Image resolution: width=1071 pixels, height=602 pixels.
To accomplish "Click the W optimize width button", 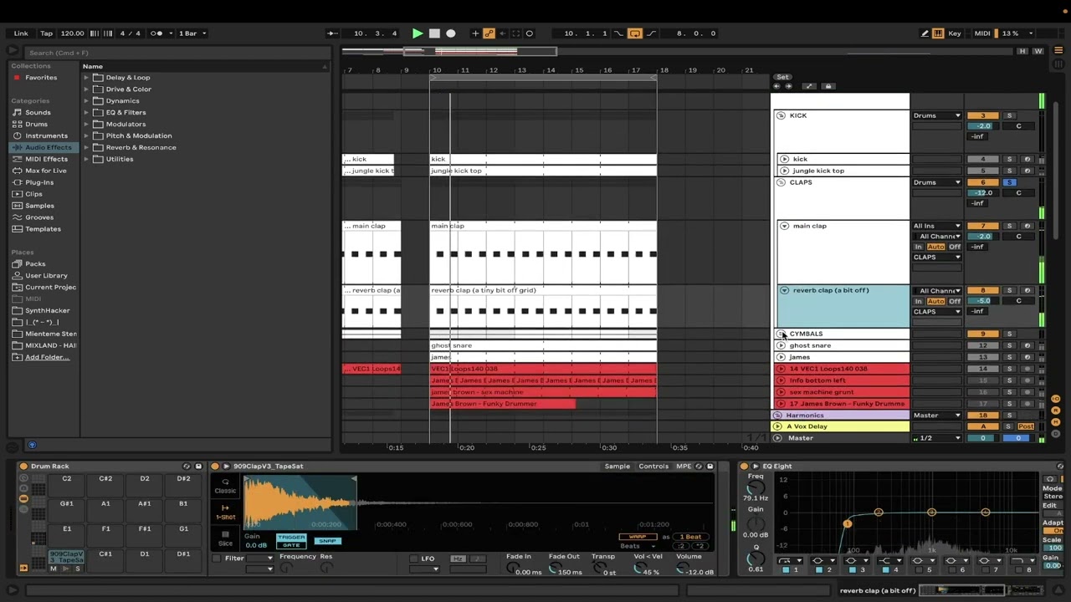I will (x=1038, y=51).
